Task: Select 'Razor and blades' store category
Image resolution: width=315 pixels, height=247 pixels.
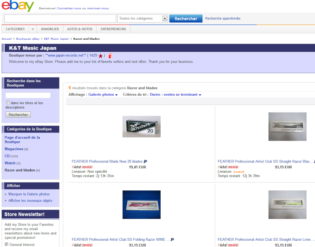Action: tap(20, 170)
